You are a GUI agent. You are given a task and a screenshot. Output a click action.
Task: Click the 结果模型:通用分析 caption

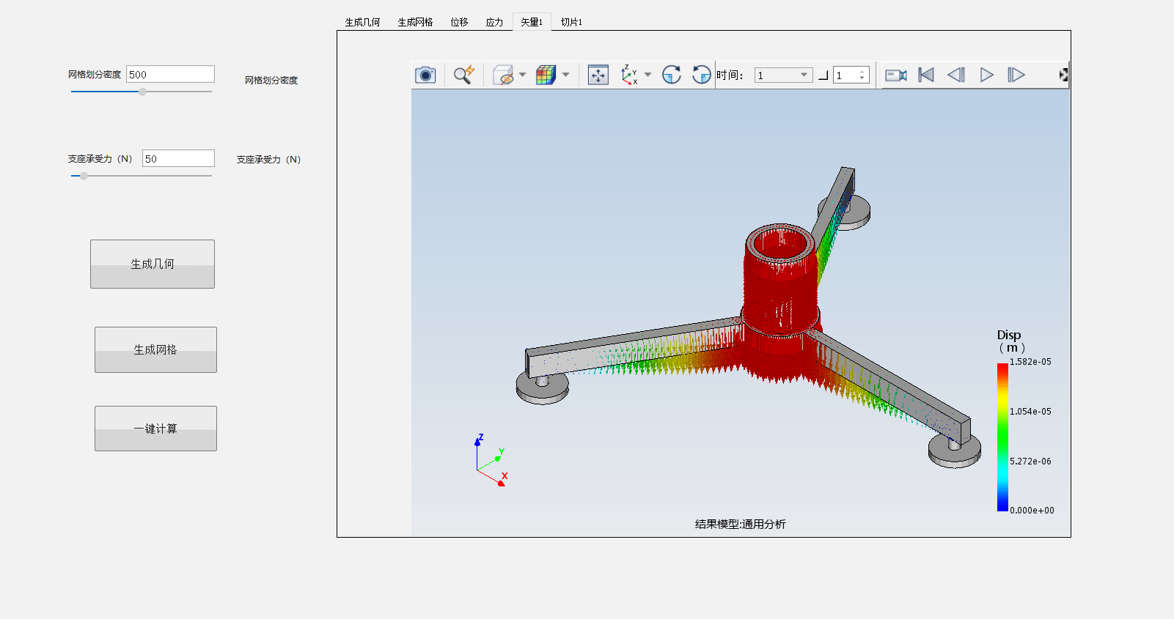coord(741,524)
